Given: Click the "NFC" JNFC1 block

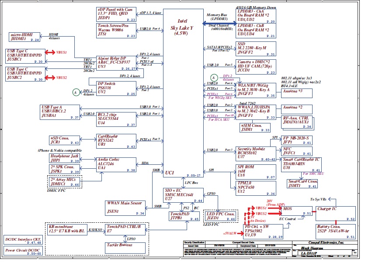Looking at the screenshot, I should tap(297, 151).
